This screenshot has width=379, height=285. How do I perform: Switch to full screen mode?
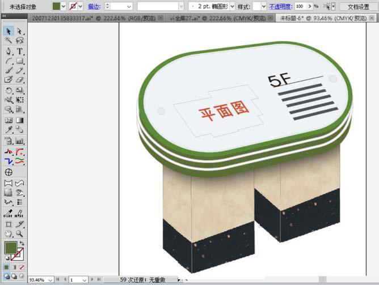pos(22,276)
